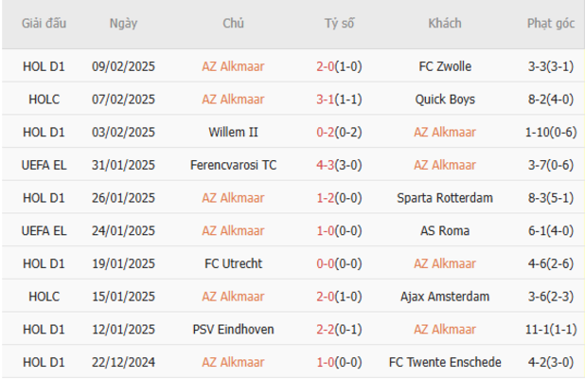585x379 pixels.
Task: Select the Willem II home team link
Action: click(233, 132)
